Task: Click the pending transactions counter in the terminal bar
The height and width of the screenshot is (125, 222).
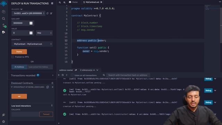Action: (x=67, y=75)
